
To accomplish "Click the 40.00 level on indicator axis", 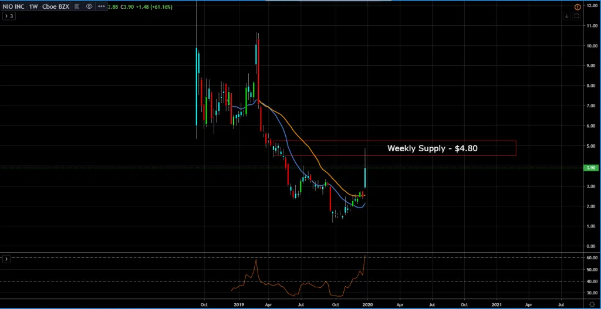I will (592, 281).
